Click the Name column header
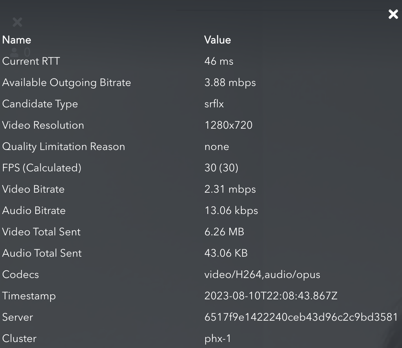Viewport: 402px width, 348px height. pyautogui.click(x=17, y=40)
